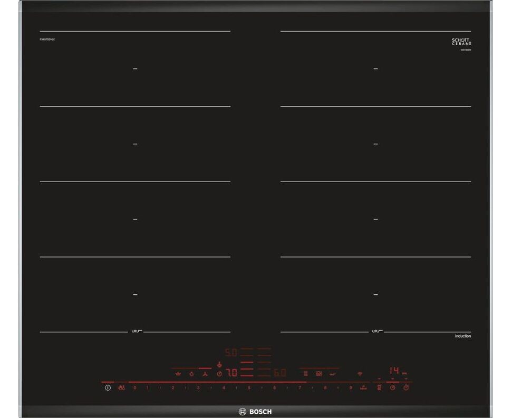Select the 6.0 cooking zone display
This screenshot has height=418, width=512.
click(279, 373)
